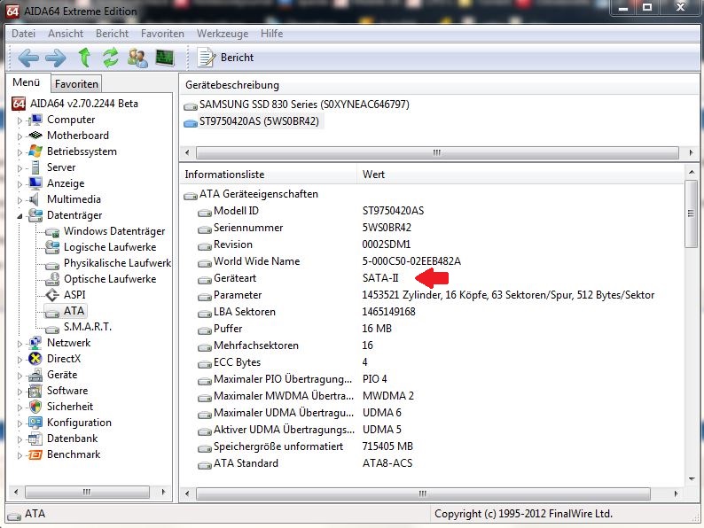Image resolution: width=704 pixels, height=528 pixels.
Task: Select the Datenbank icon
Action: point(35,439)
